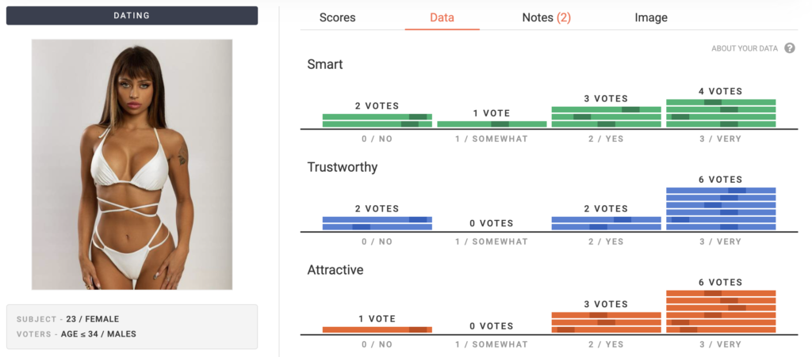This screenshot has height=357, width=812.
Task: Switch to the Scores tab
Action: coord(337,17)
